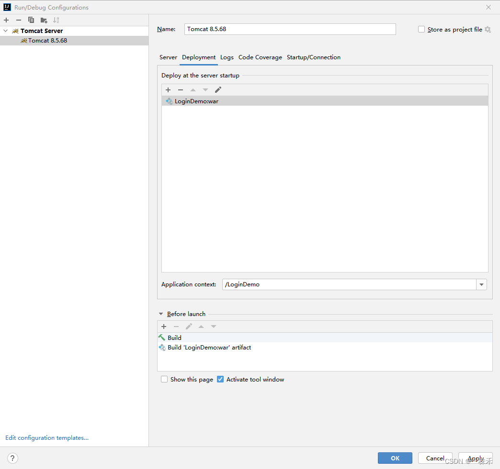Viewport: 500px width, 469px height.
Task: Click the Cancel button
Action: (x=435, y=458)
